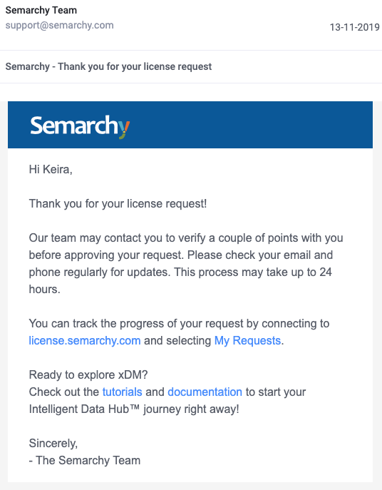Click the 'Sincerely,' closing line
382x490 pixels.
tap(53, 444)
